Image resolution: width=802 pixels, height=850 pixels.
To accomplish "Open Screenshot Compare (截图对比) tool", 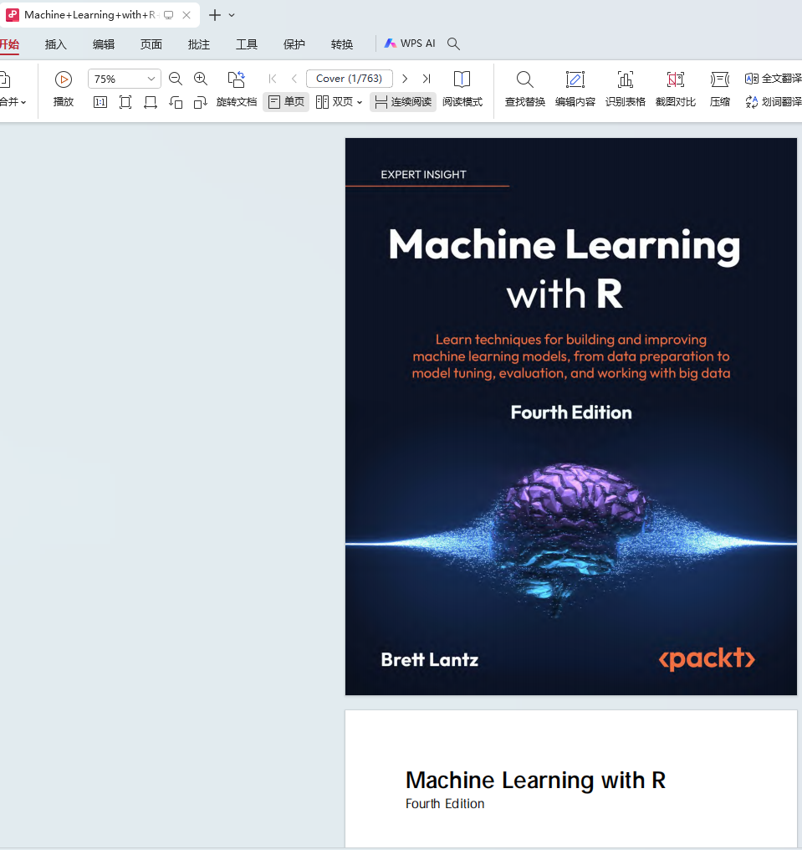I will (x=675, y=79).
